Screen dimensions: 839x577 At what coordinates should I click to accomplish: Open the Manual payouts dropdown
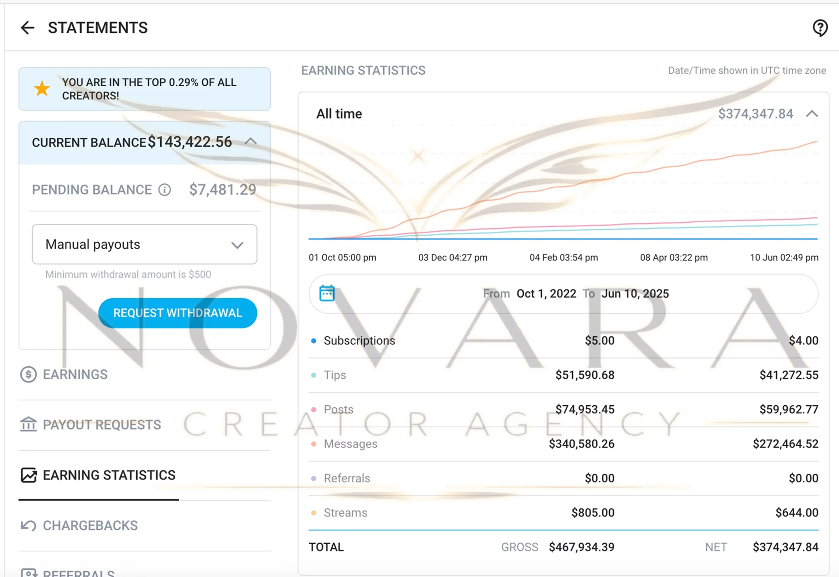click(144, 244)
